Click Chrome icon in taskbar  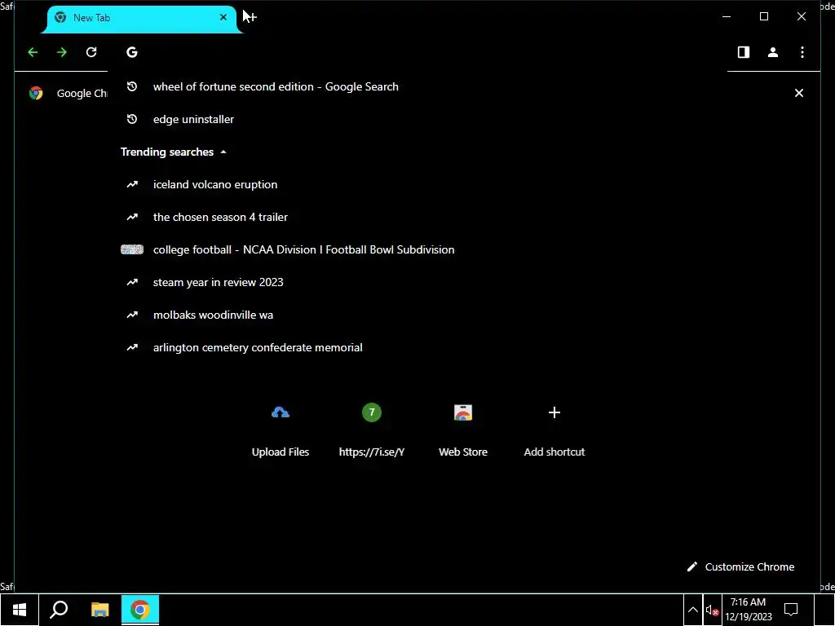(140, 610)
